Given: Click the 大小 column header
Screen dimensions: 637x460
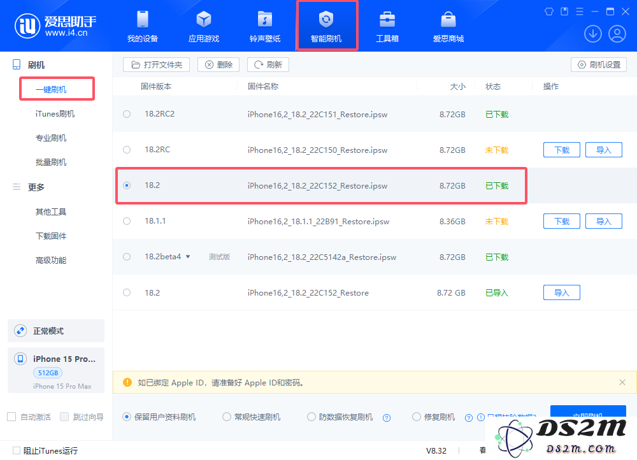Looking at the screenshot, I should [x=457, y=87].
